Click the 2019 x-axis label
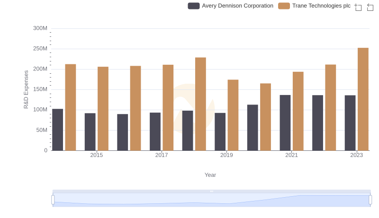379x218 pixels. pos(226,155)
